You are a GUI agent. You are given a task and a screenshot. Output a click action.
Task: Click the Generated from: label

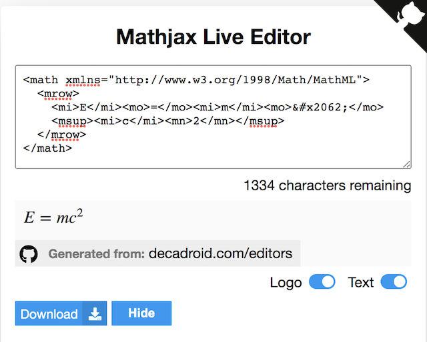point(96,254)
